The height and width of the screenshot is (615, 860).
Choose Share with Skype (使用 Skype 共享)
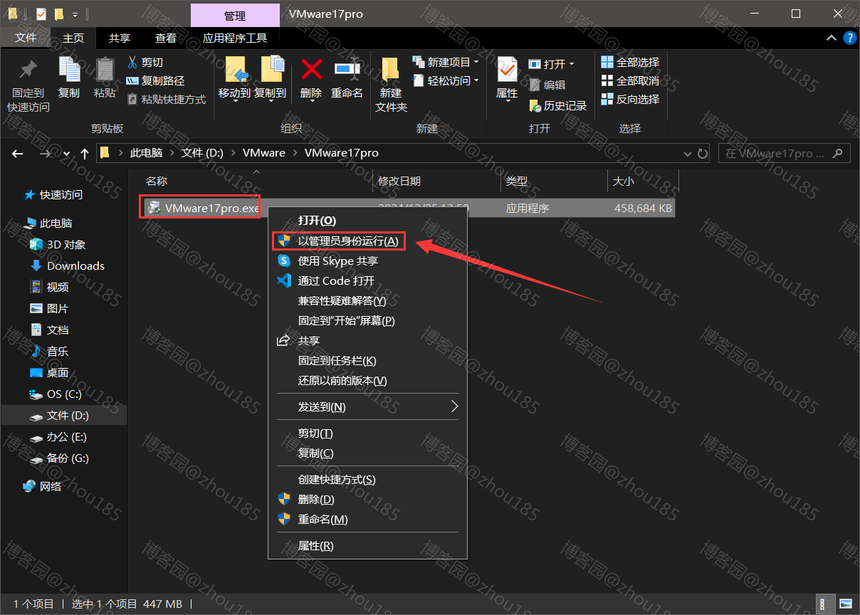[367, 261]
